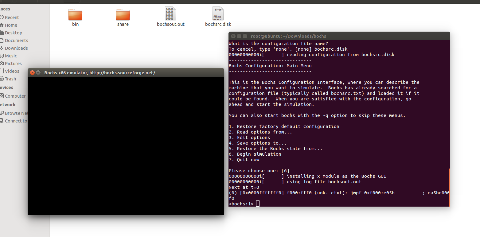This screenshot has width=480, height=237.
Task: Click 'Begin simulation' line in terminal
Action: [255, 154]
